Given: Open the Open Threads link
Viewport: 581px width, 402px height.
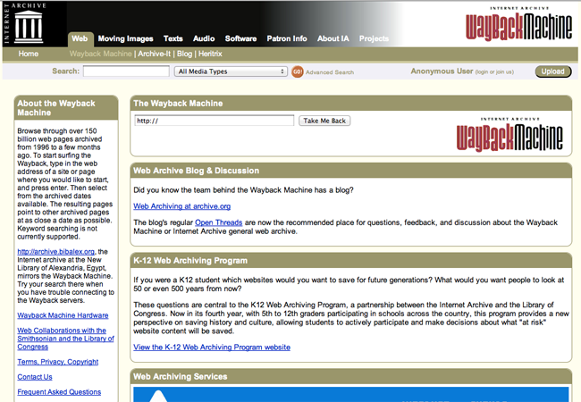Looking at the screenshot, I should pos(215,222).
